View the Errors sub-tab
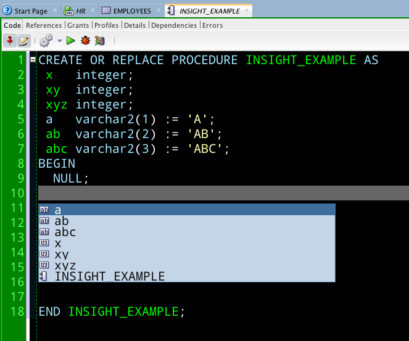409x341 pixels. 212,25
